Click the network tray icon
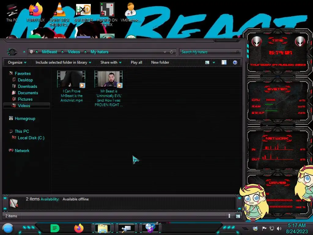 (x=271, y=228)
